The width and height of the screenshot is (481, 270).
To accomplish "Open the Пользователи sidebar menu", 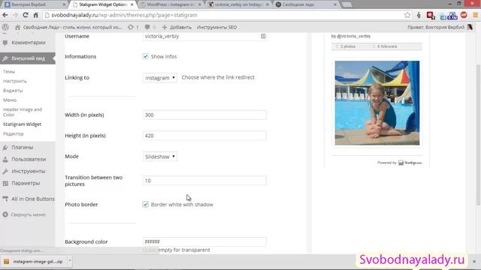I will point(28,159).
